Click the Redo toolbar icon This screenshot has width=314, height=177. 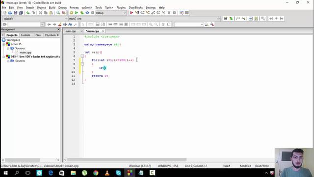pyautogui.click(x=33, y=13)
